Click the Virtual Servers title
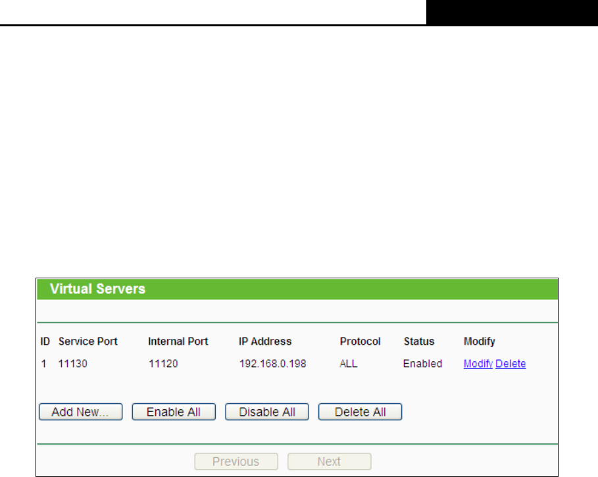598x477 pixels. tap(97, 289)
